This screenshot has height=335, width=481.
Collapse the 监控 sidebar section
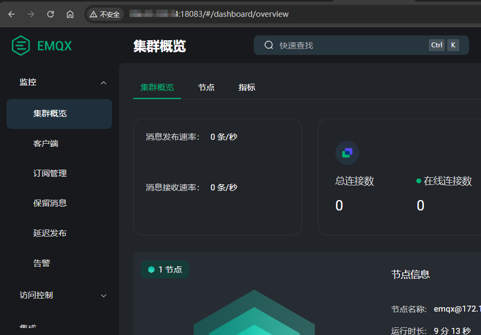(103, 83)
